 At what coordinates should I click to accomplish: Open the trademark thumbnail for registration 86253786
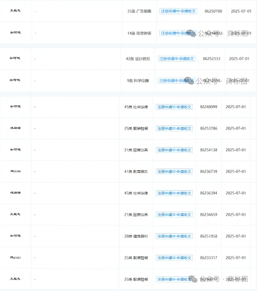15,128
